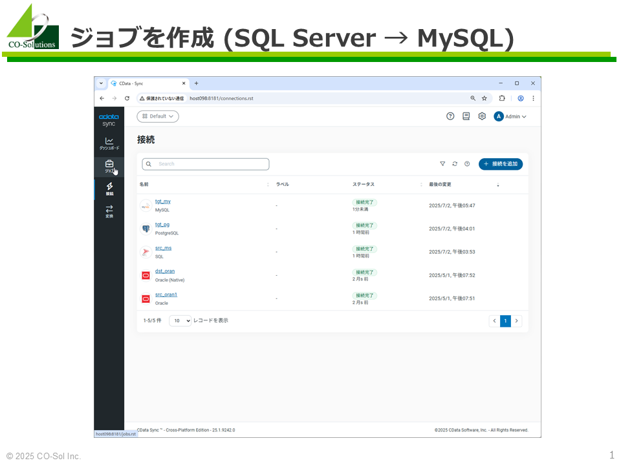
Task: Open the tgt_pg connection link
Action: point(162,225)
